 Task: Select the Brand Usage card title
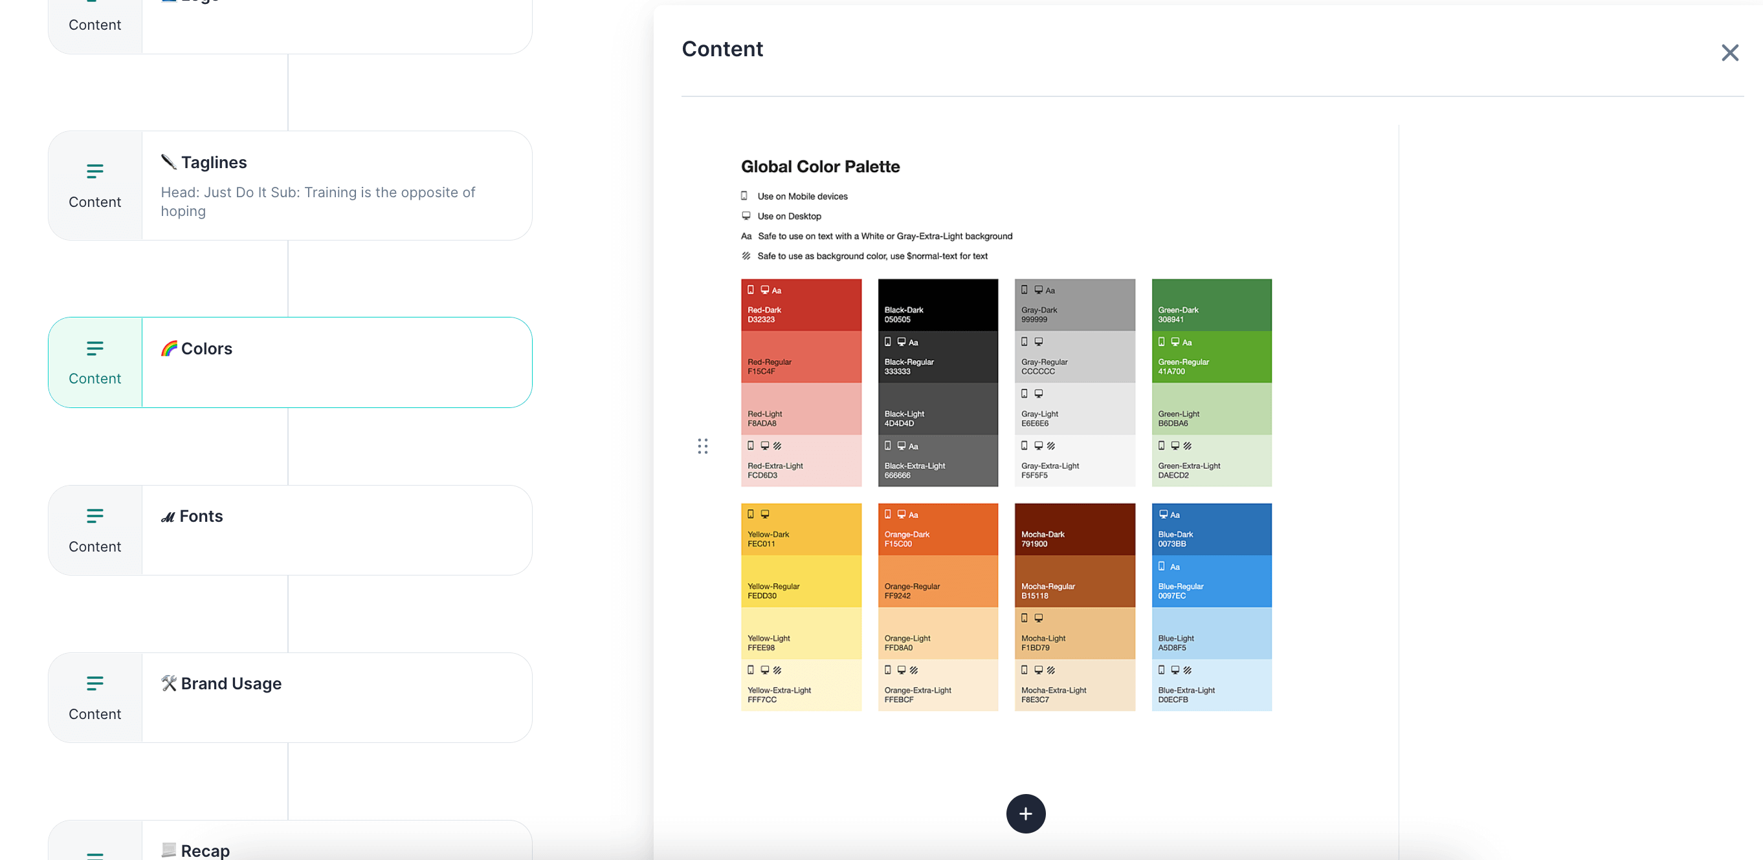click(x=230, y=683)
